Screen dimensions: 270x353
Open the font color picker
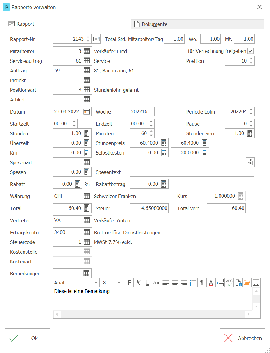click(211, 283)
